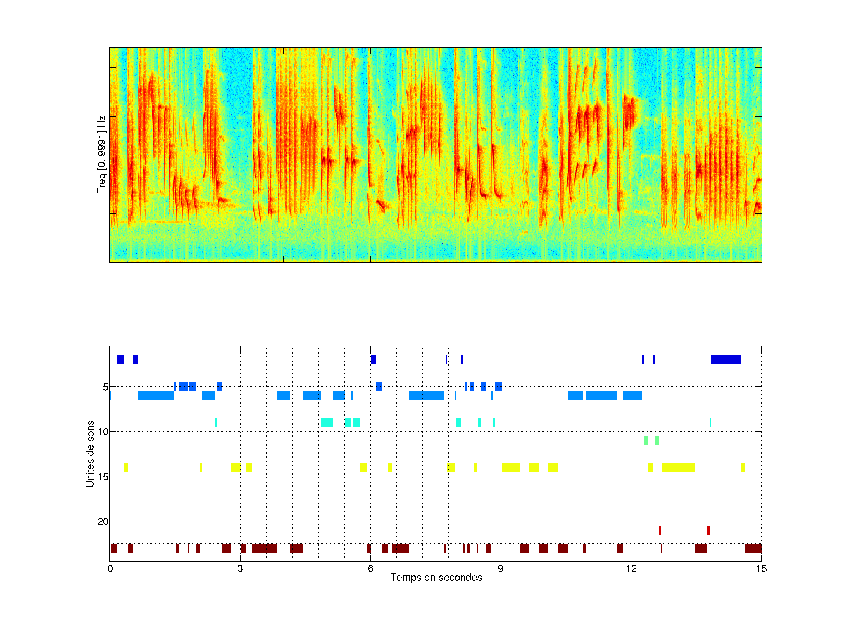Click the widest cyan segment near 5 seconds

coord(327,423)
